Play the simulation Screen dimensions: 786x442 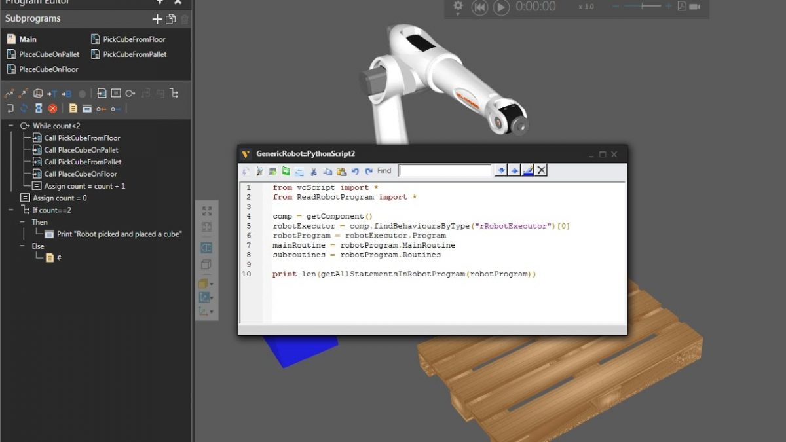pos(500,8)
